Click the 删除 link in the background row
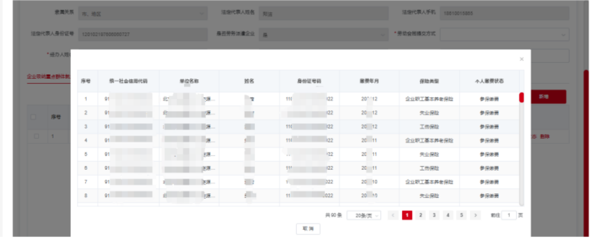Viewport: 597px width, 252px height. [545, 137]
